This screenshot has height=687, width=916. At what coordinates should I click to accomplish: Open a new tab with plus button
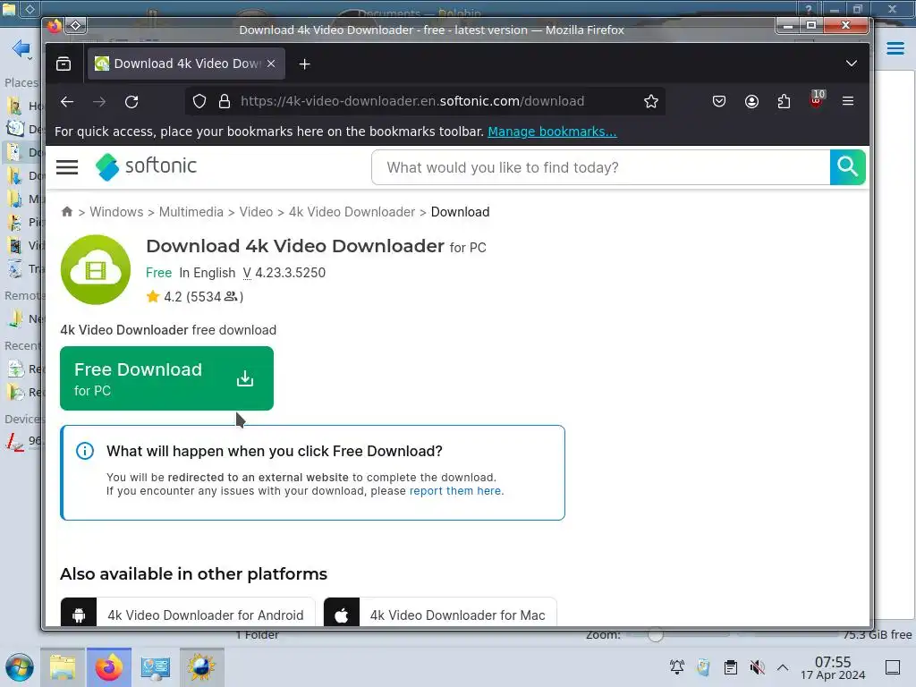(x=304, y=64)
